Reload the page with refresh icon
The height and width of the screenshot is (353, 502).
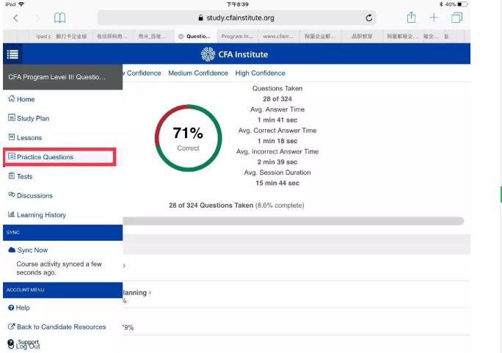click(369, 18)
